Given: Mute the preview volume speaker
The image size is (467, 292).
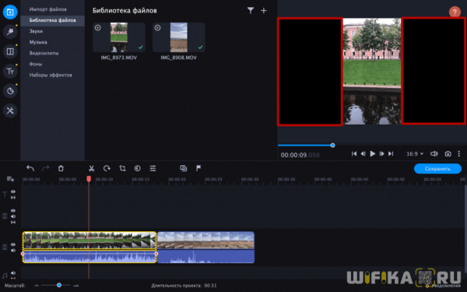Looking at the screenshot, I should 434,153.
